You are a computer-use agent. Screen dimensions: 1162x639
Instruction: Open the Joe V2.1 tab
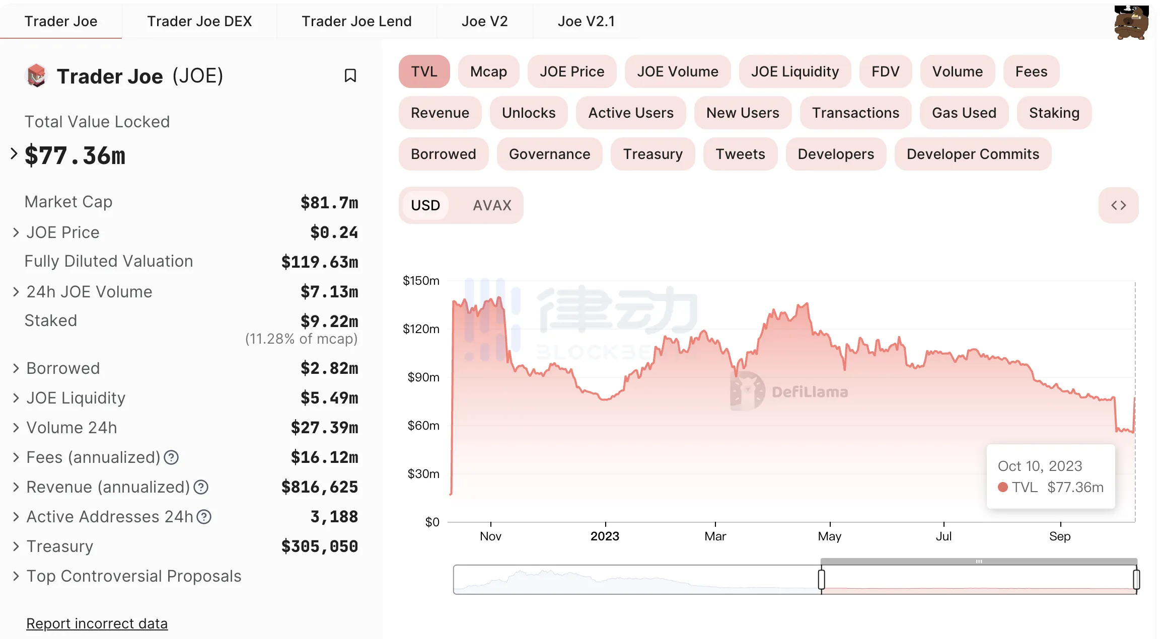pos(586,21)
